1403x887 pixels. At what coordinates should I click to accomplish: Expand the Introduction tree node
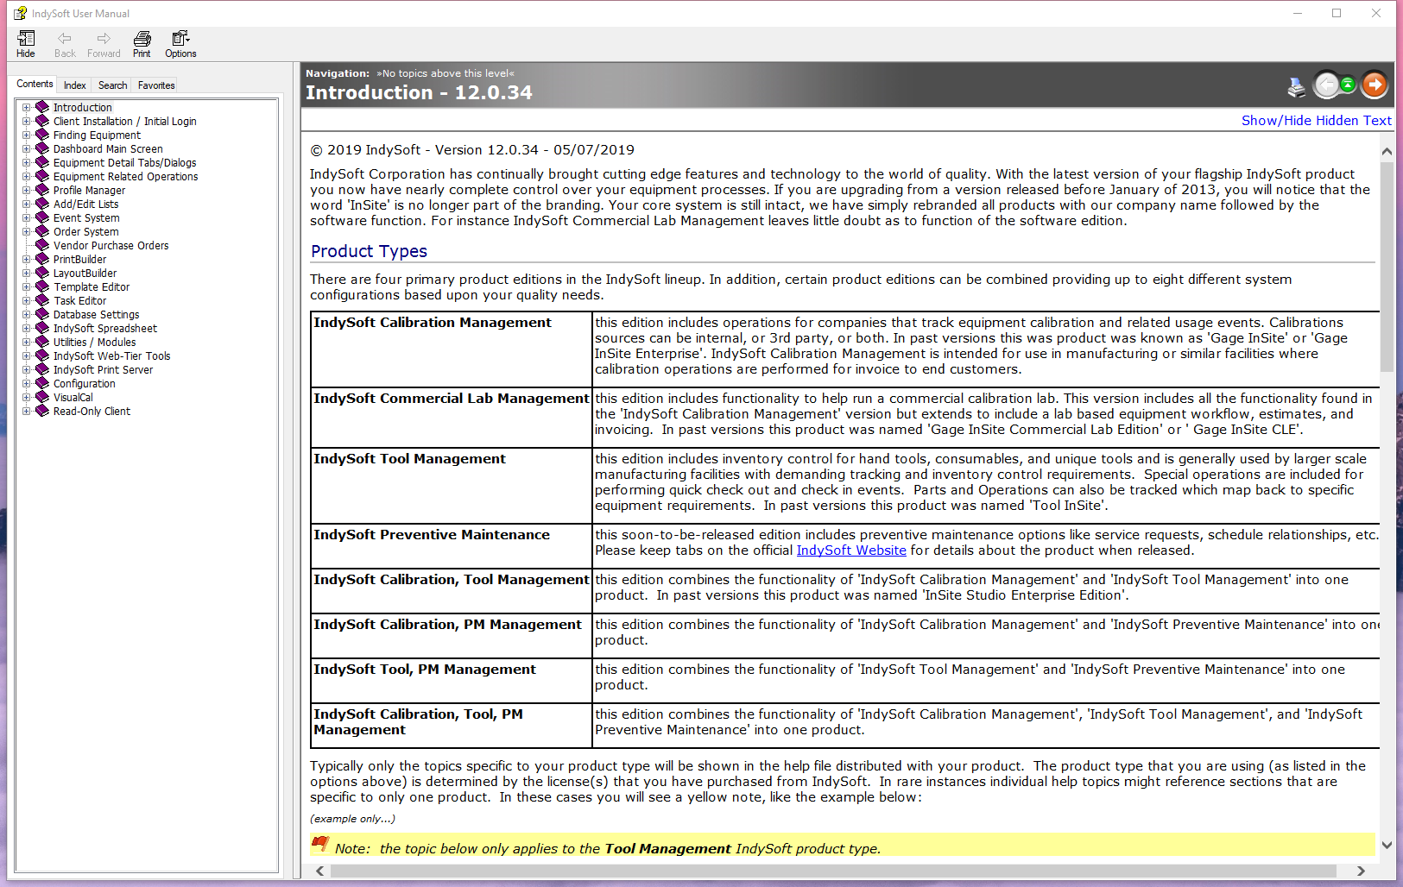[26, 108]
